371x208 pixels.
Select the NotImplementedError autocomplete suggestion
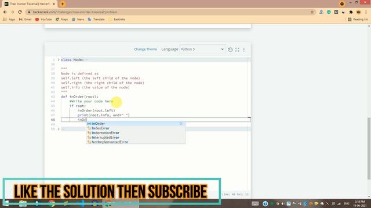pos(136,142)
